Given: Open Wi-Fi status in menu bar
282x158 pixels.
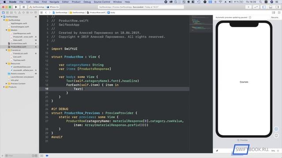Looking at the screenshot, I should coord(220,2).
